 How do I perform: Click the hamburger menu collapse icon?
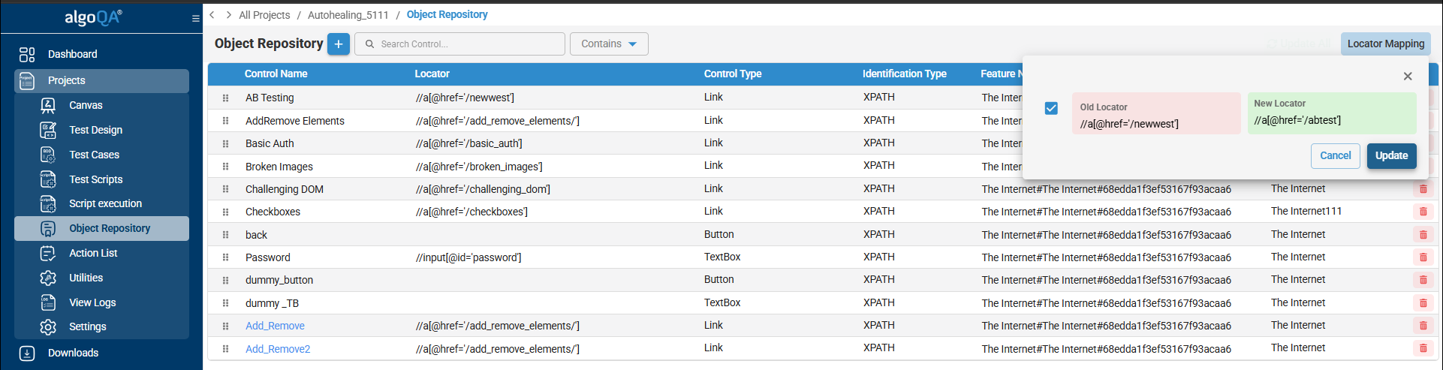pyautogui.click(x=196, y=19)
